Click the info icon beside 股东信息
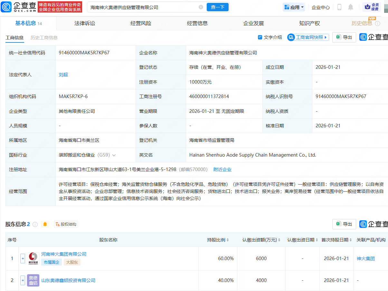 click(35, 224)
